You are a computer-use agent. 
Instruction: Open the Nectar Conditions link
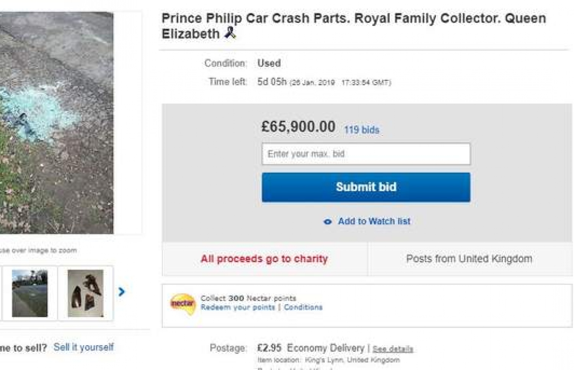tap(303, 307)
